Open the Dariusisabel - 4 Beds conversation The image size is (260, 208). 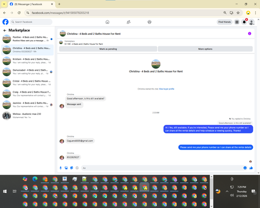point(28,72)
